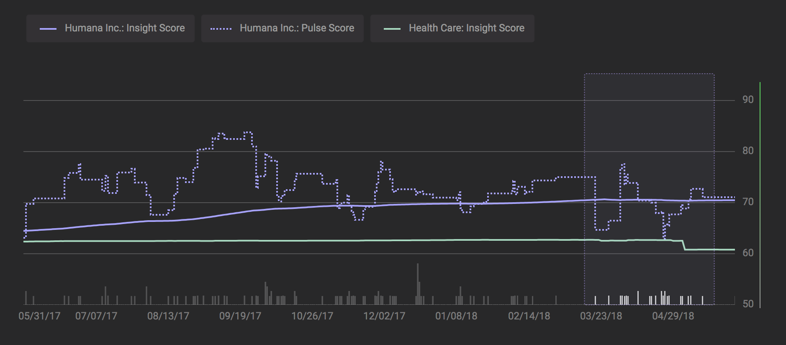Click the 60 y-axis value
The height and width of the screenshot is (345, 786).
748,253
